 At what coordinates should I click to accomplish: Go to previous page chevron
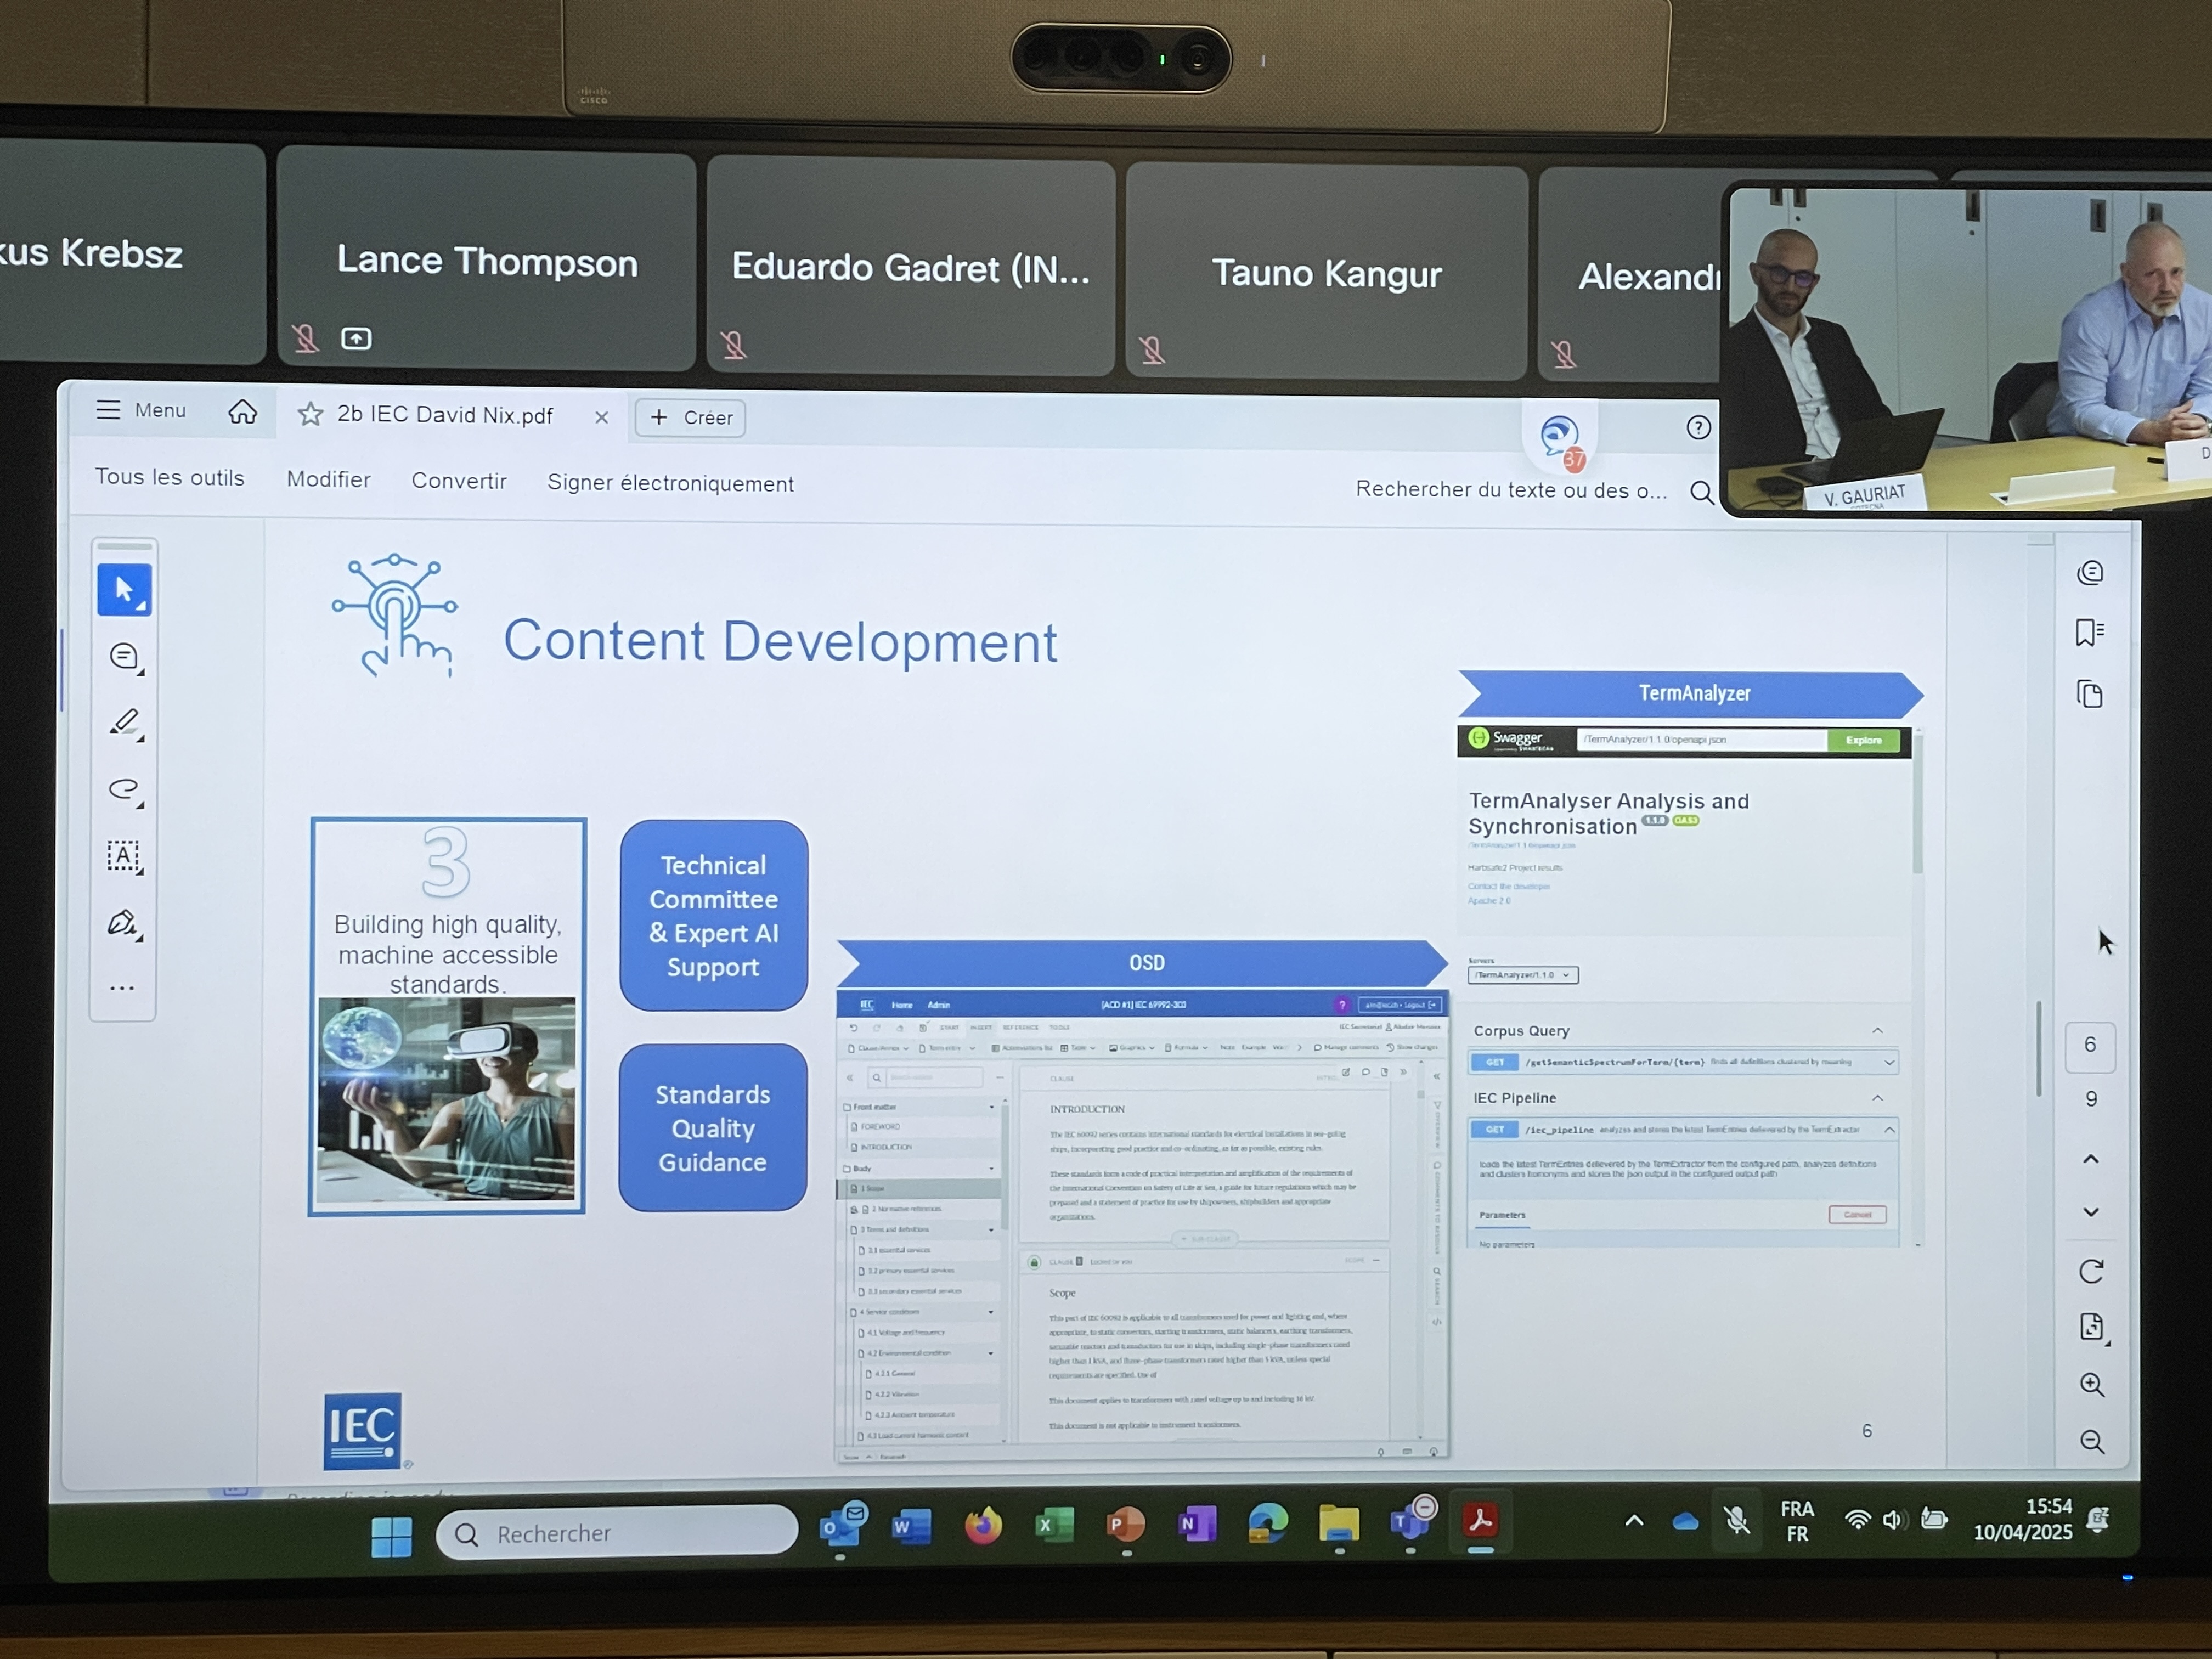tap(2091, 1159)
